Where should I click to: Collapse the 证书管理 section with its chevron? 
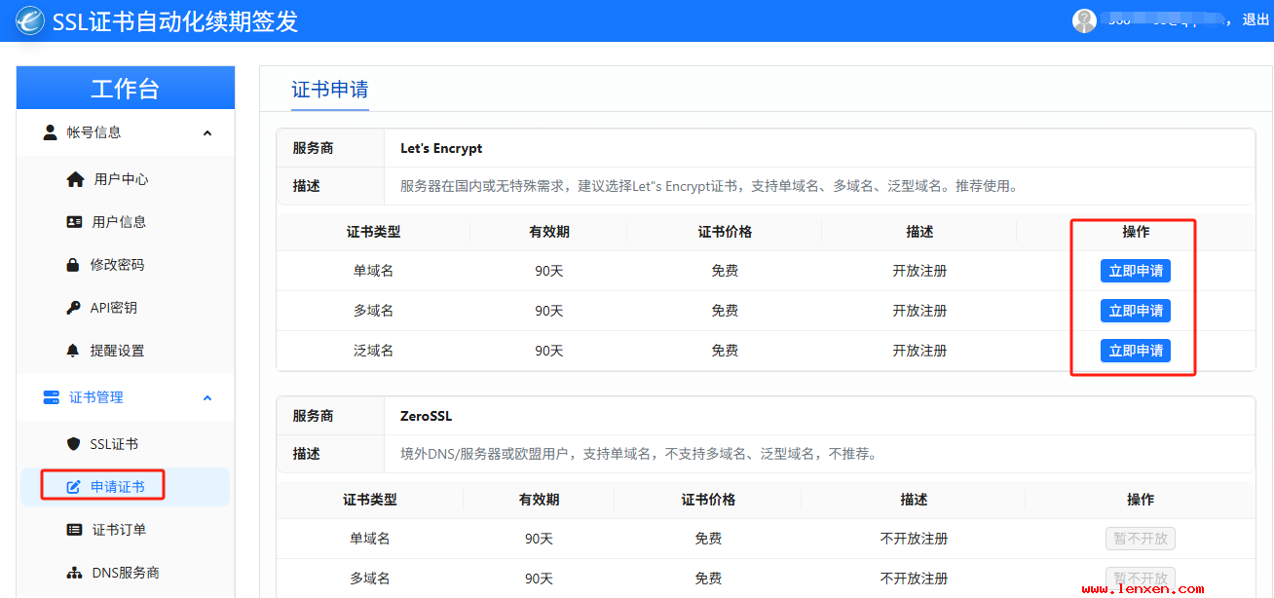click(207, 397)
